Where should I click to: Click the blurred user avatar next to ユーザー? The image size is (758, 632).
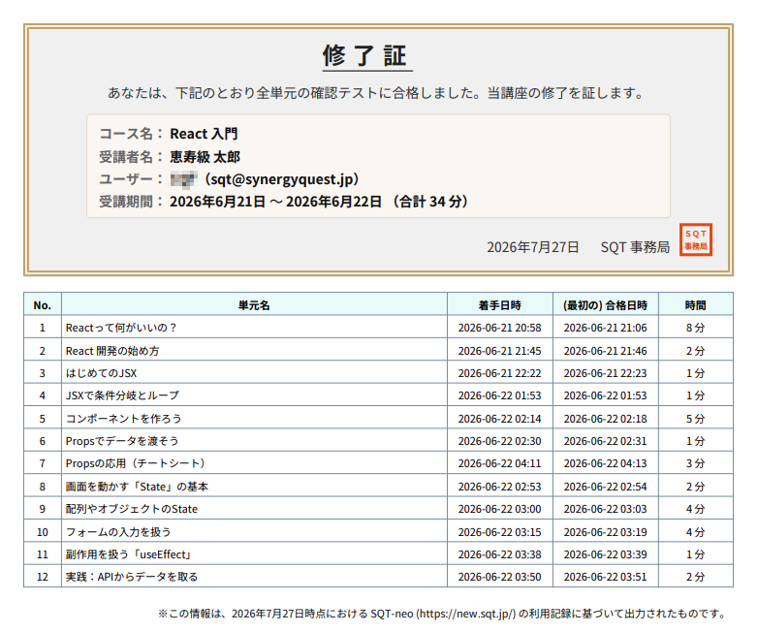point(183,179)
